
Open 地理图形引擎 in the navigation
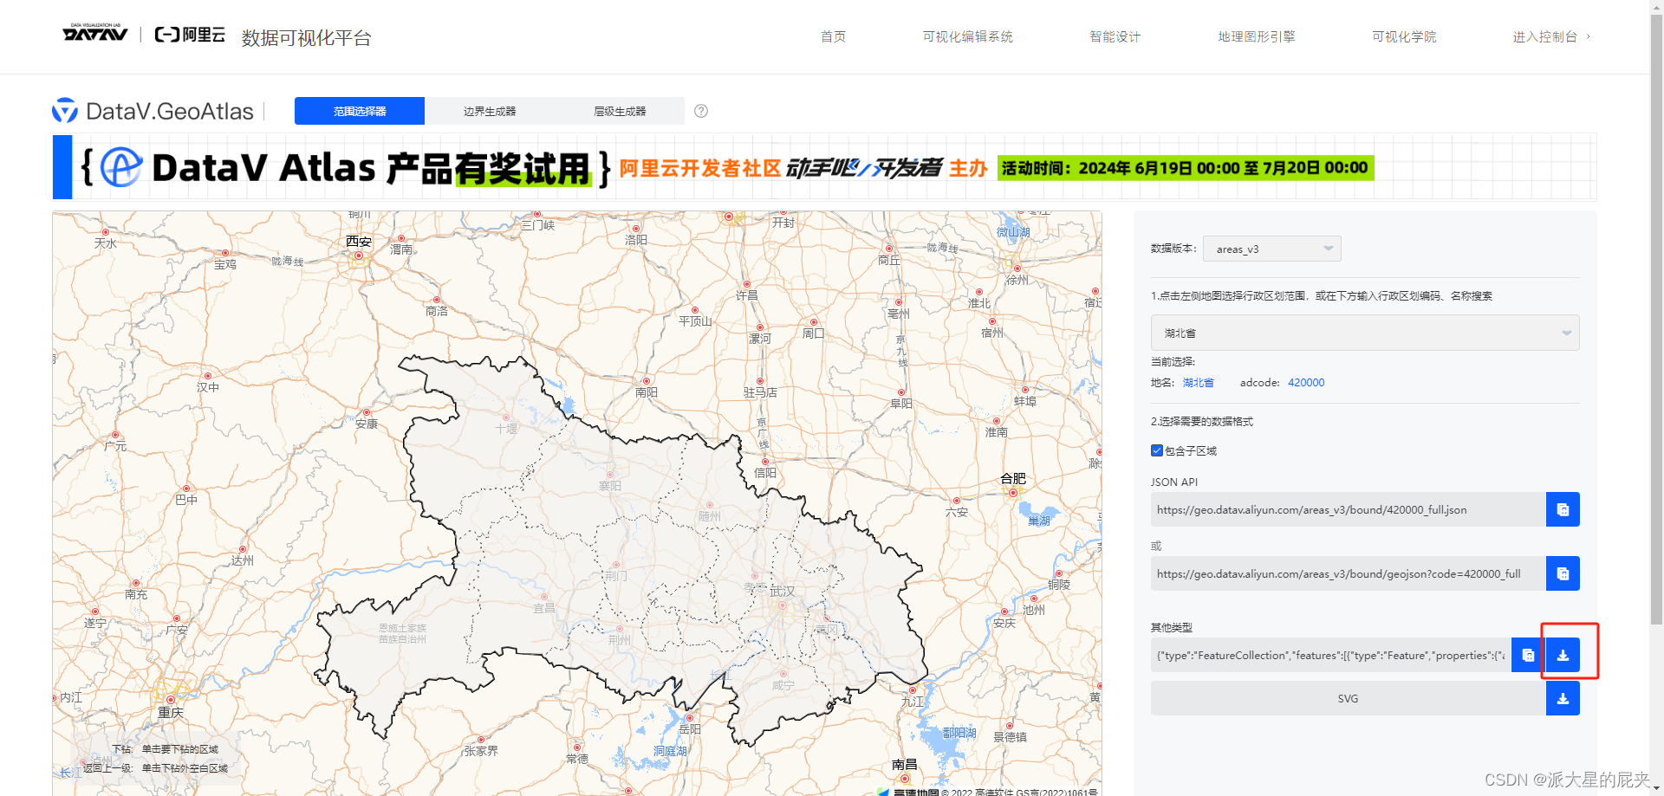1257,36
